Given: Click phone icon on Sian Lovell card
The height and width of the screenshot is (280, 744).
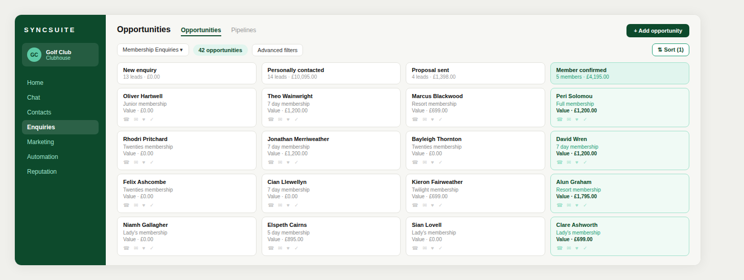Looking at the screenshot, I should [415, 248].
